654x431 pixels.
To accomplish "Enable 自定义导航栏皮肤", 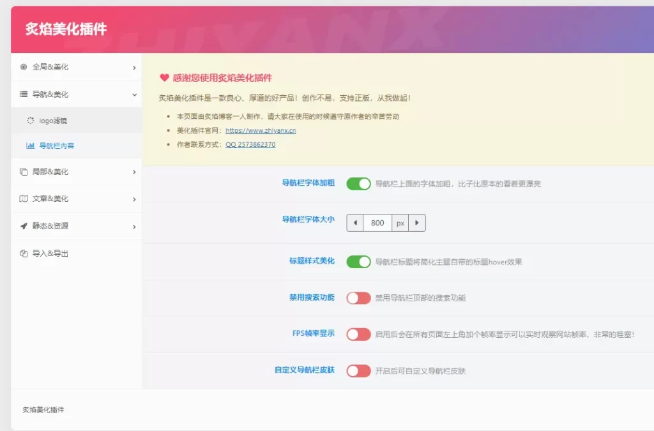I will coord(358,370).
